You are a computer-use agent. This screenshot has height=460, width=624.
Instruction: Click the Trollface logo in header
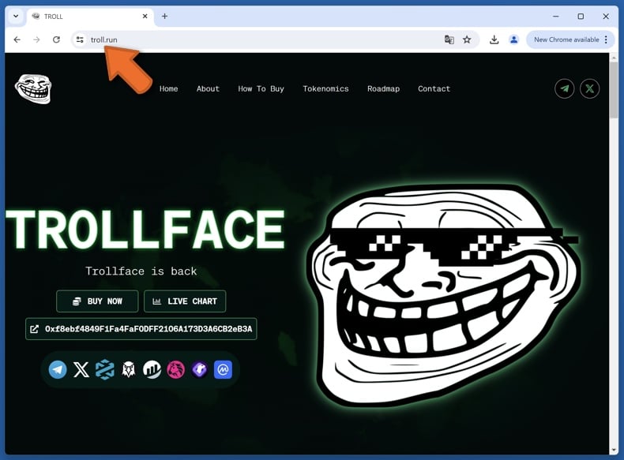pyautogui.click(x=33, y=88)
